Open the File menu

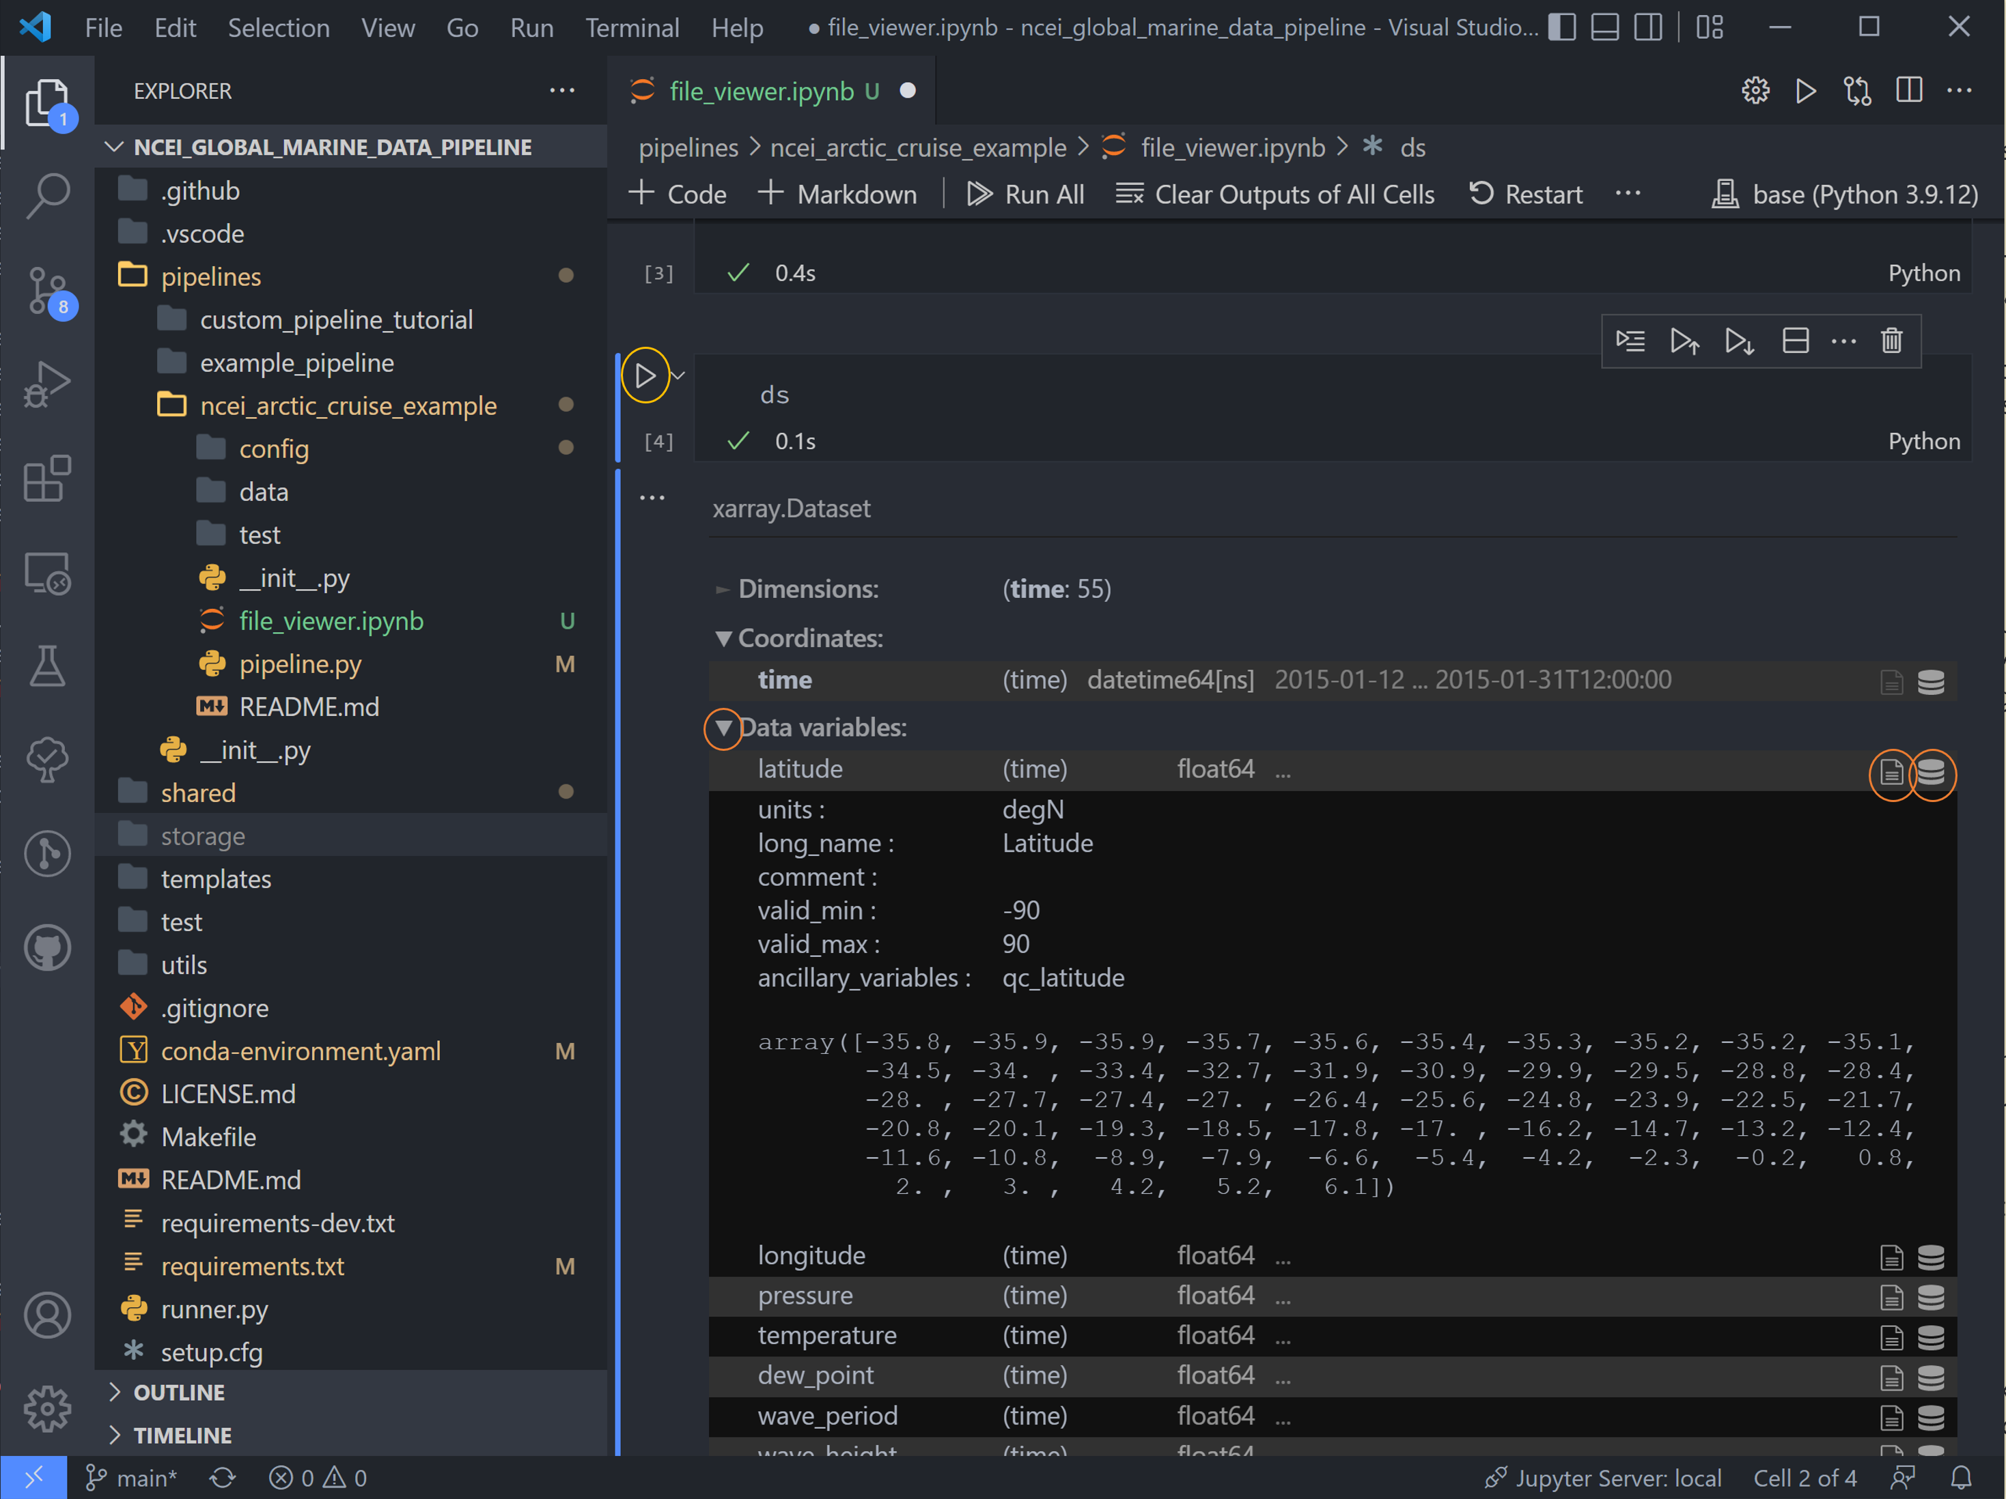(x=103, y=28)
